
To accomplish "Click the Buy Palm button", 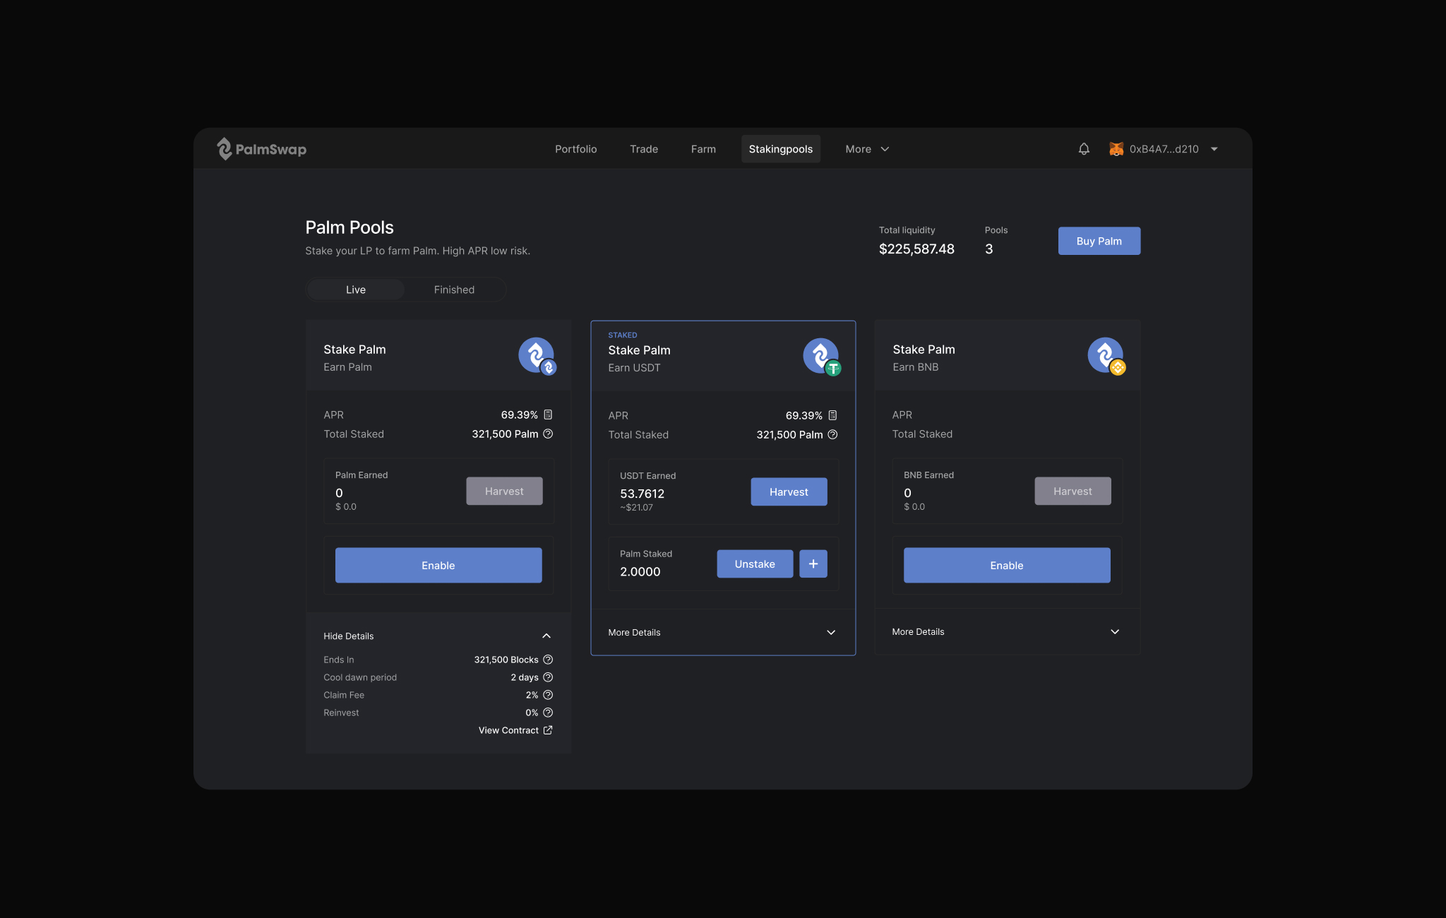I will [1099, 241].
